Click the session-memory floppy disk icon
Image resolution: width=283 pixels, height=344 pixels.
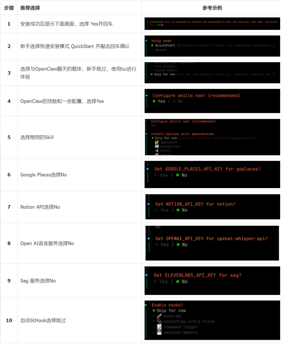click(159, 333)
